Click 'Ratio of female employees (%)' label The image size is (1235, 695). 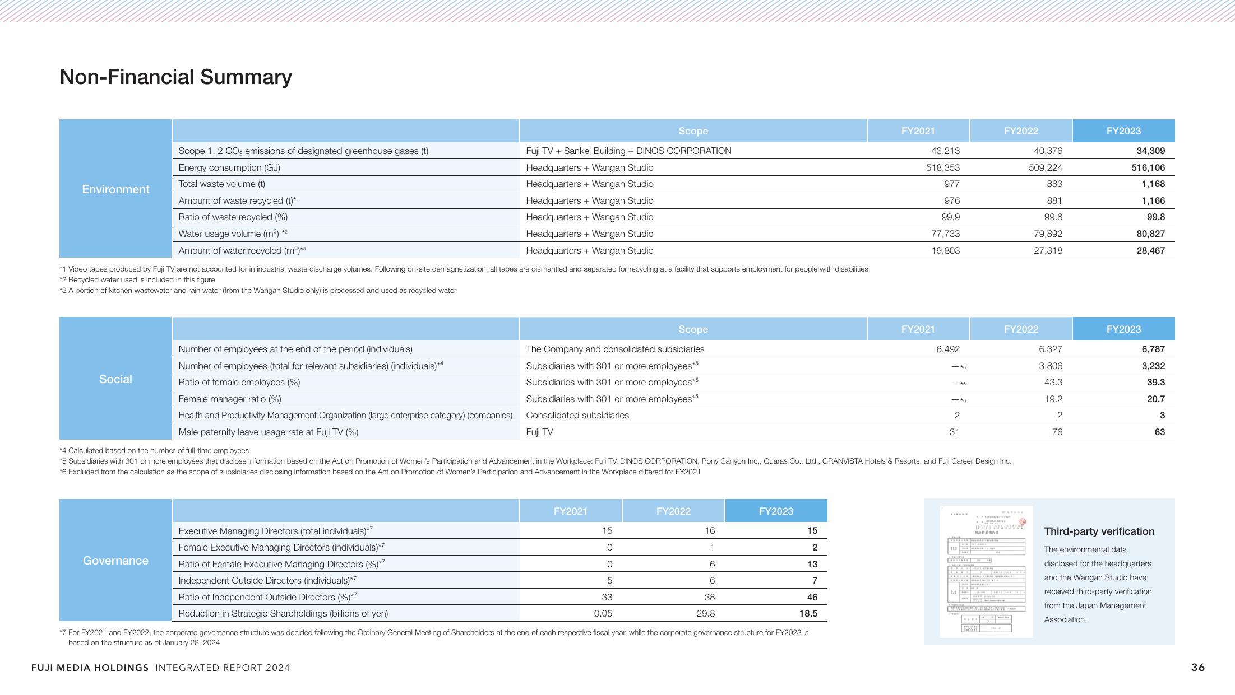tap(239, 382)
